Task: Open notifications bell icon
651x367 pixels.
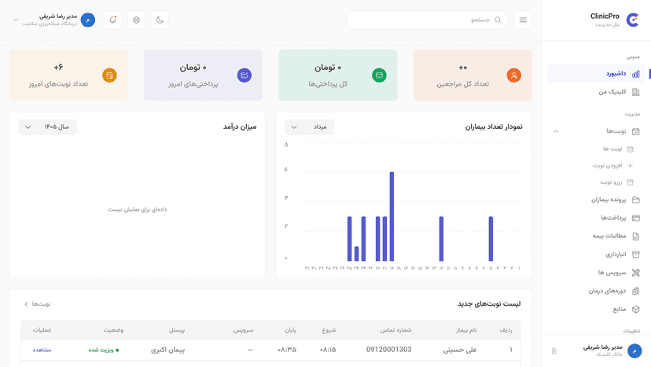Action: (x=112, y=20)
